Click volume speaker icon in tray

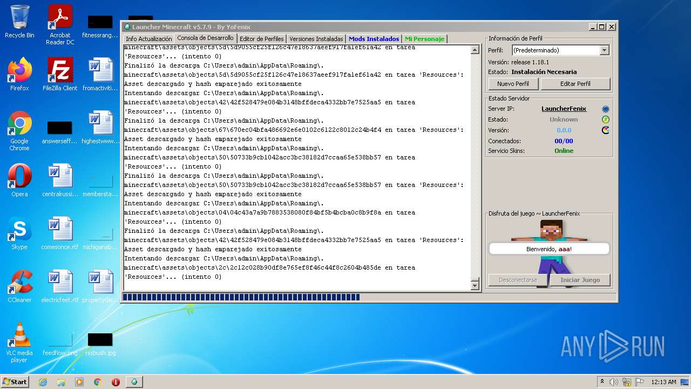pyautogui.click(x=614, y=382)
